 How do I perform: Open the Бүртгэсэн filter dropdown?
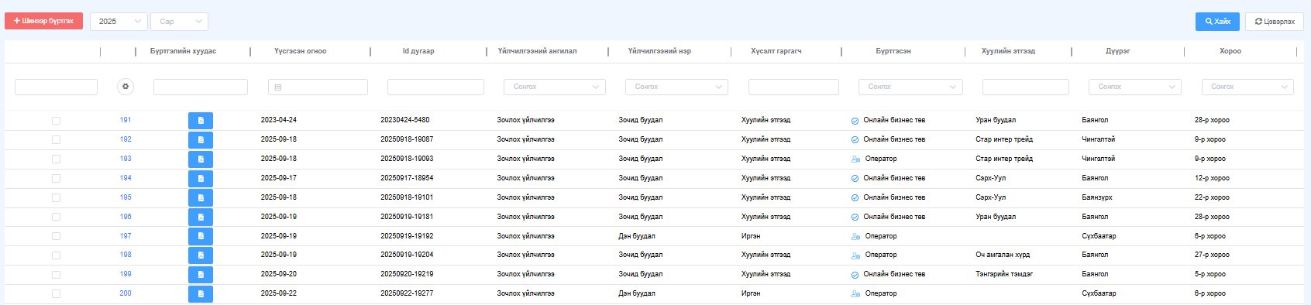pos(910,87)
